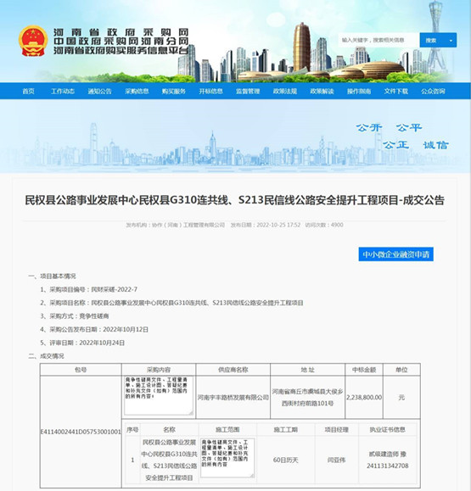Viewport: 471px width, 491px height.
Task: Go to 首页 in the navigation bar
Action: point(28,91)
